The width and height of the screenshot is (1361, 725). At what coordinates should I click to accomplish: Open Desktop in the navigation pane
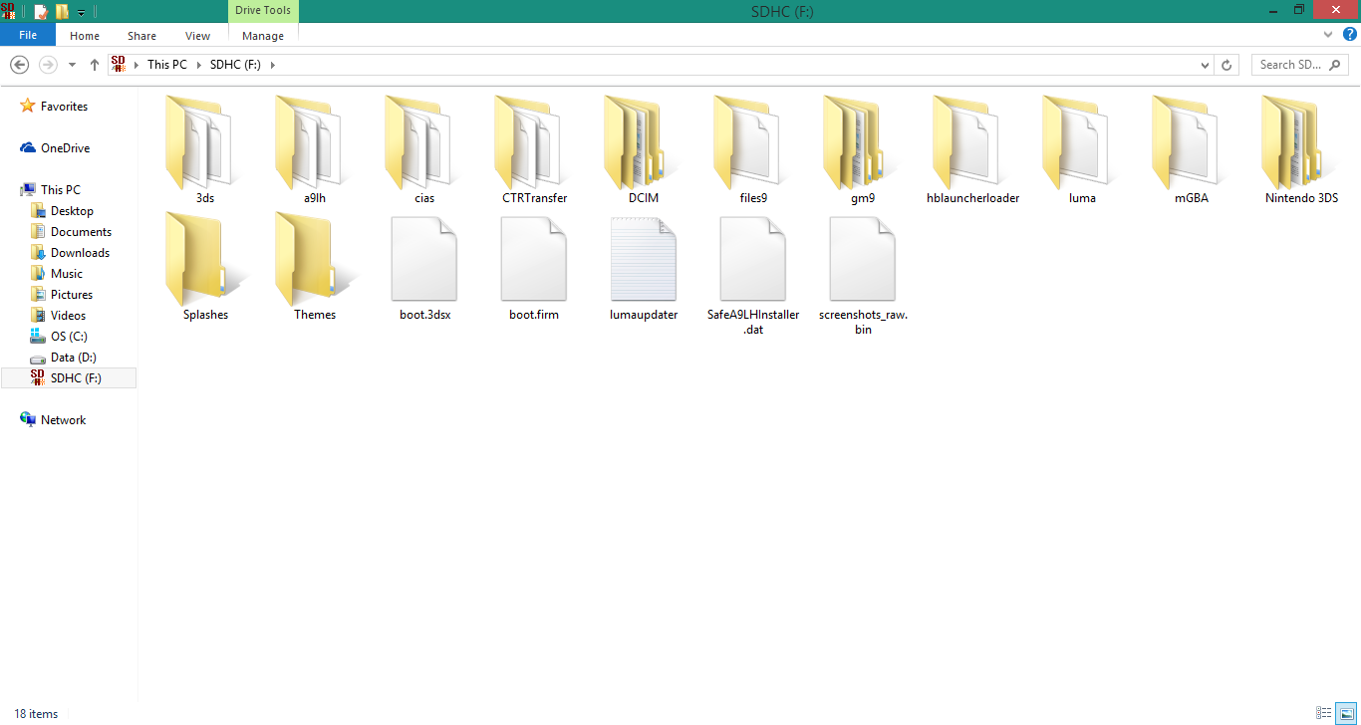(x=72, y=211)
